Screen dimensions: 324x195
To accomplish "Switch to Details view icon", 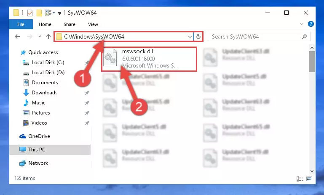I will 300,179.
